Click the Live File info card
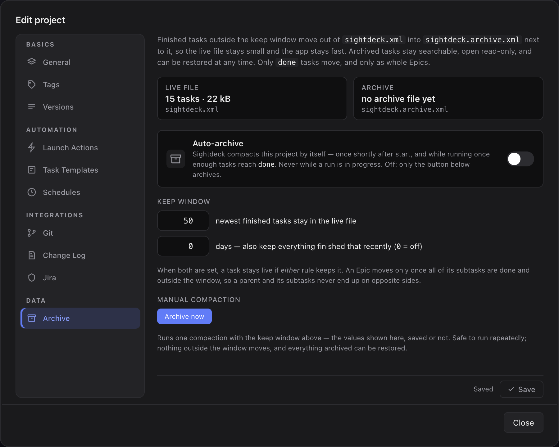559x447 pixels. pos(252,98)
